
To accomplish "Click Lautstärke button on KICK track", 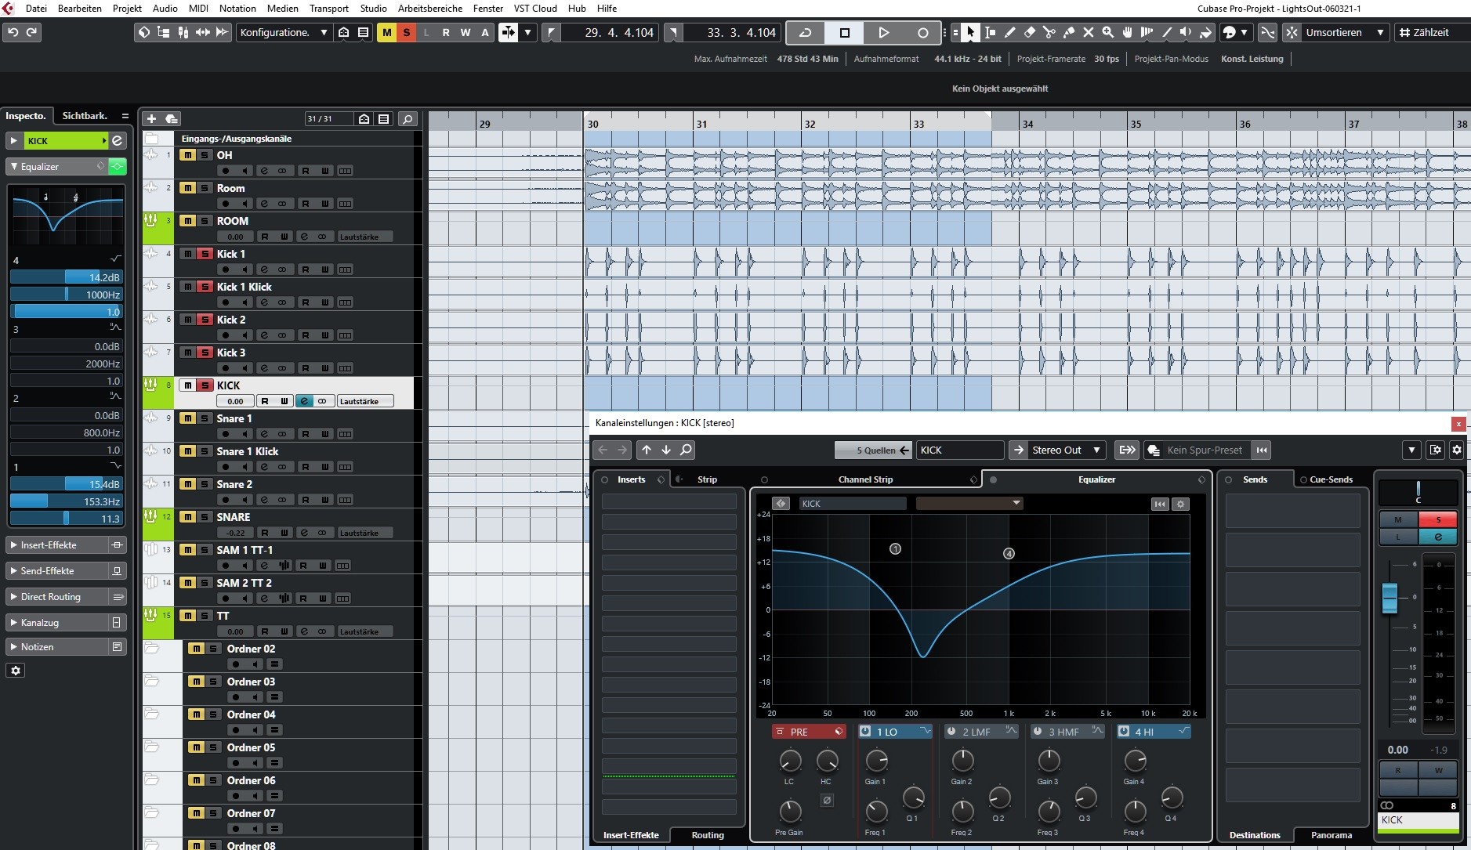I will (x=365, y=401).
